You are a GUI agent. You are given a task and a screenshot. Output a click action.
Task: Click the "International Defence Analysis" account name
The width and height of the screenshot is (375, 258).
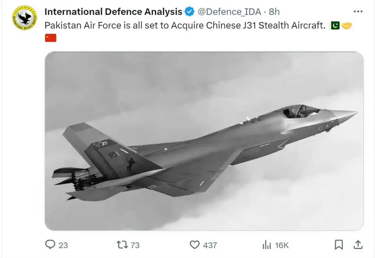(x=113, y=12)
